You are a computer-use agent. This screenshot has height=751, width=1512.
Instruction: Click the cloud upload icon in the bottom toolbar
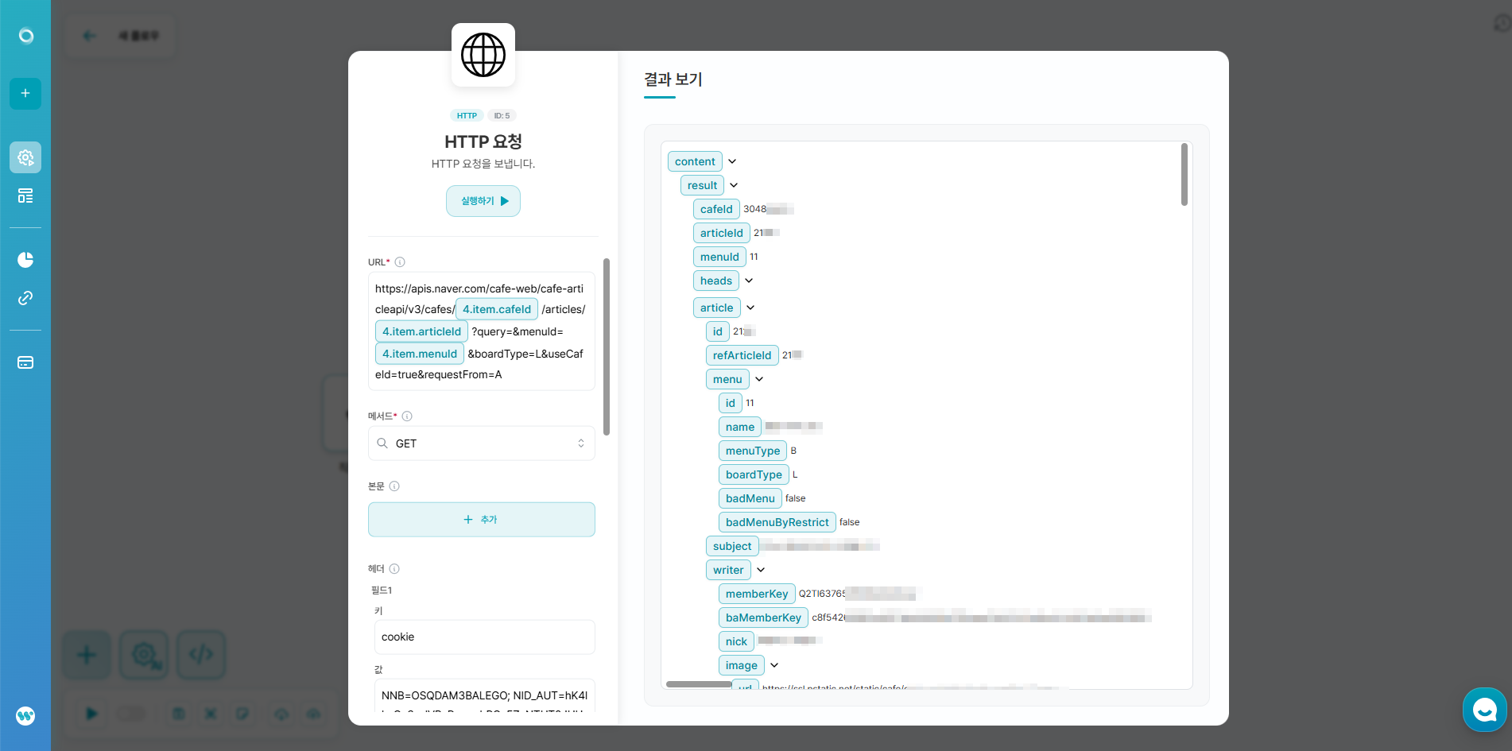coord(313,714)
